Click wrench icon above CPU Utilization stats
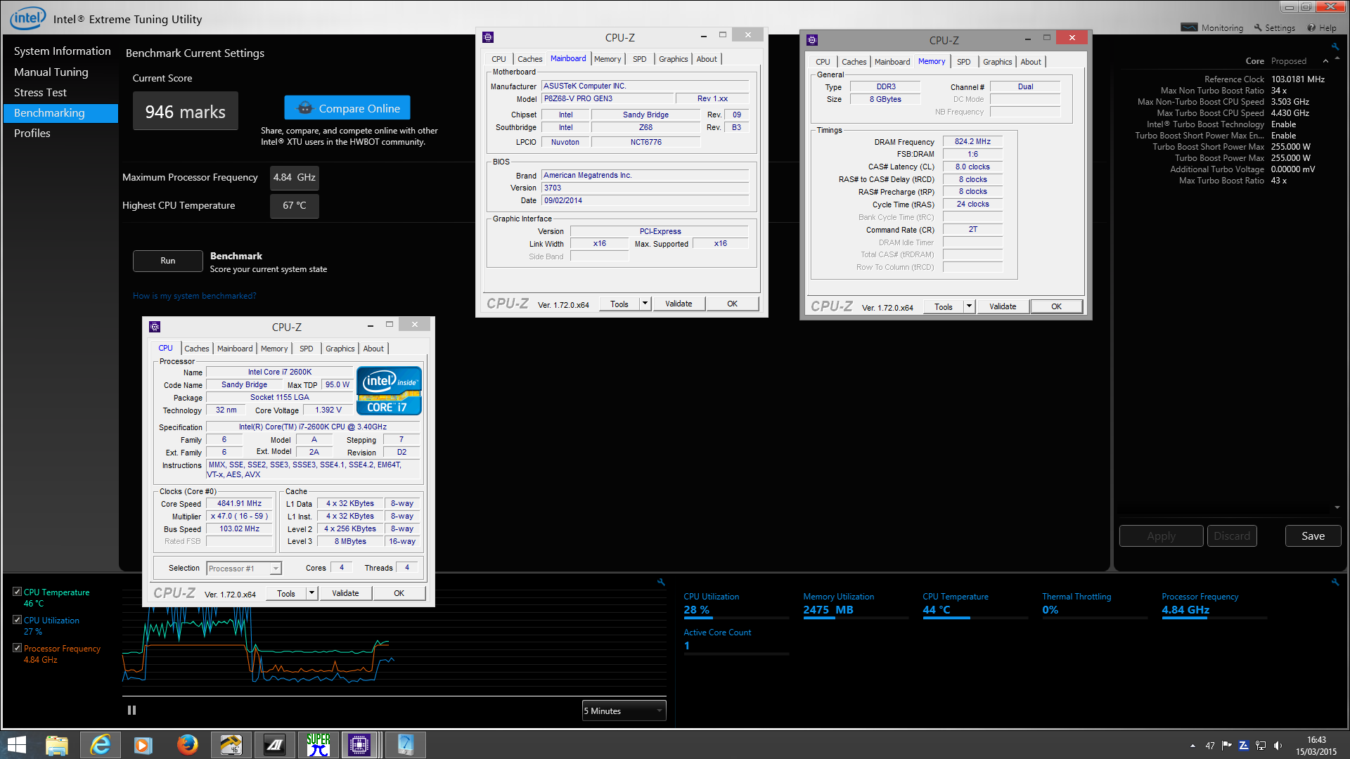The height and width of the screenshot is (759, 1350). tap(1335, 582)
